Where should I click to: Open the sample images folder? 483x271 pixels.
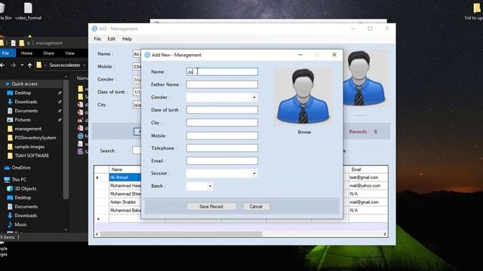[29, 147]
